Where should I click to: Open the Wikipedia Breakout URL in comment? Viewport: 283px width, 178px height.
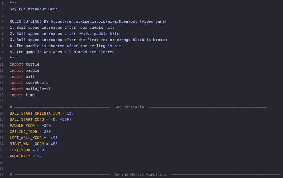pos(108,21)
